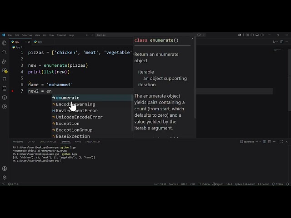
Task: Close the active l.py editor tab
Action: tap(29, 42)
